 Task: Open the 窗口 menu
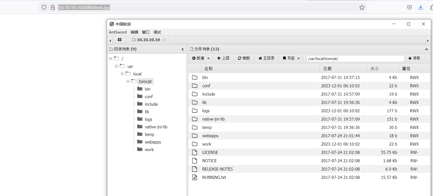146,32
